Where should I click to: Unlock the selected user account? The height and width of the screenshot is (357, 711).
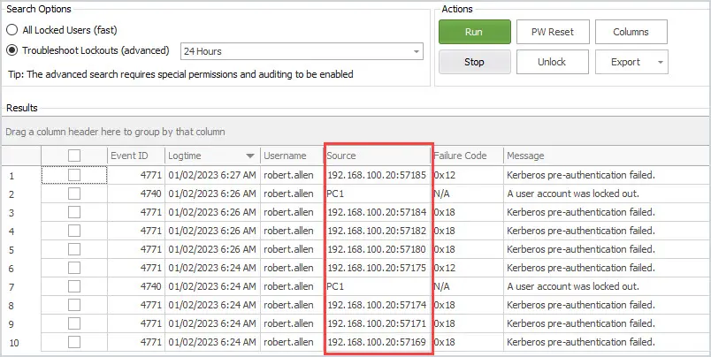553,62
